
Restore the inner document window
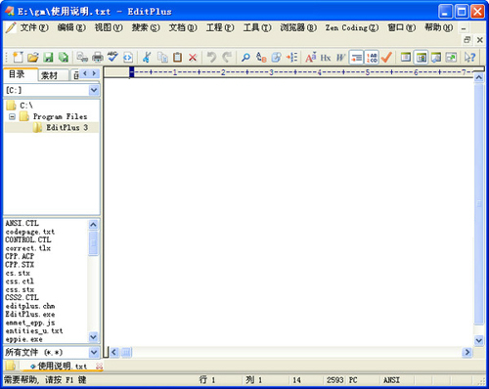(x=467, y=40)
